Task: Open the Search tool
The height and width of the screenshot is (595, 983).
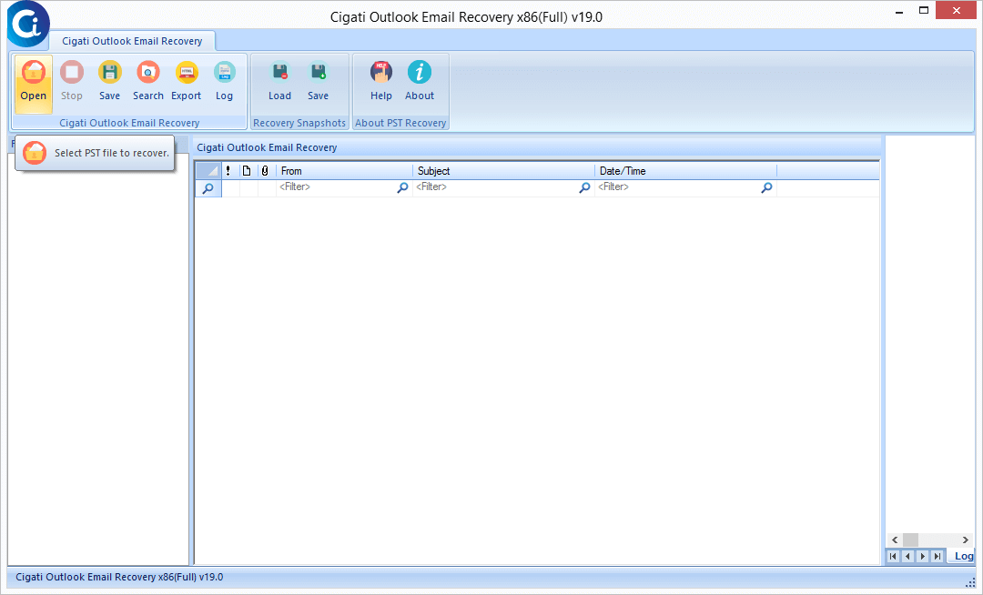Action: 148,83
